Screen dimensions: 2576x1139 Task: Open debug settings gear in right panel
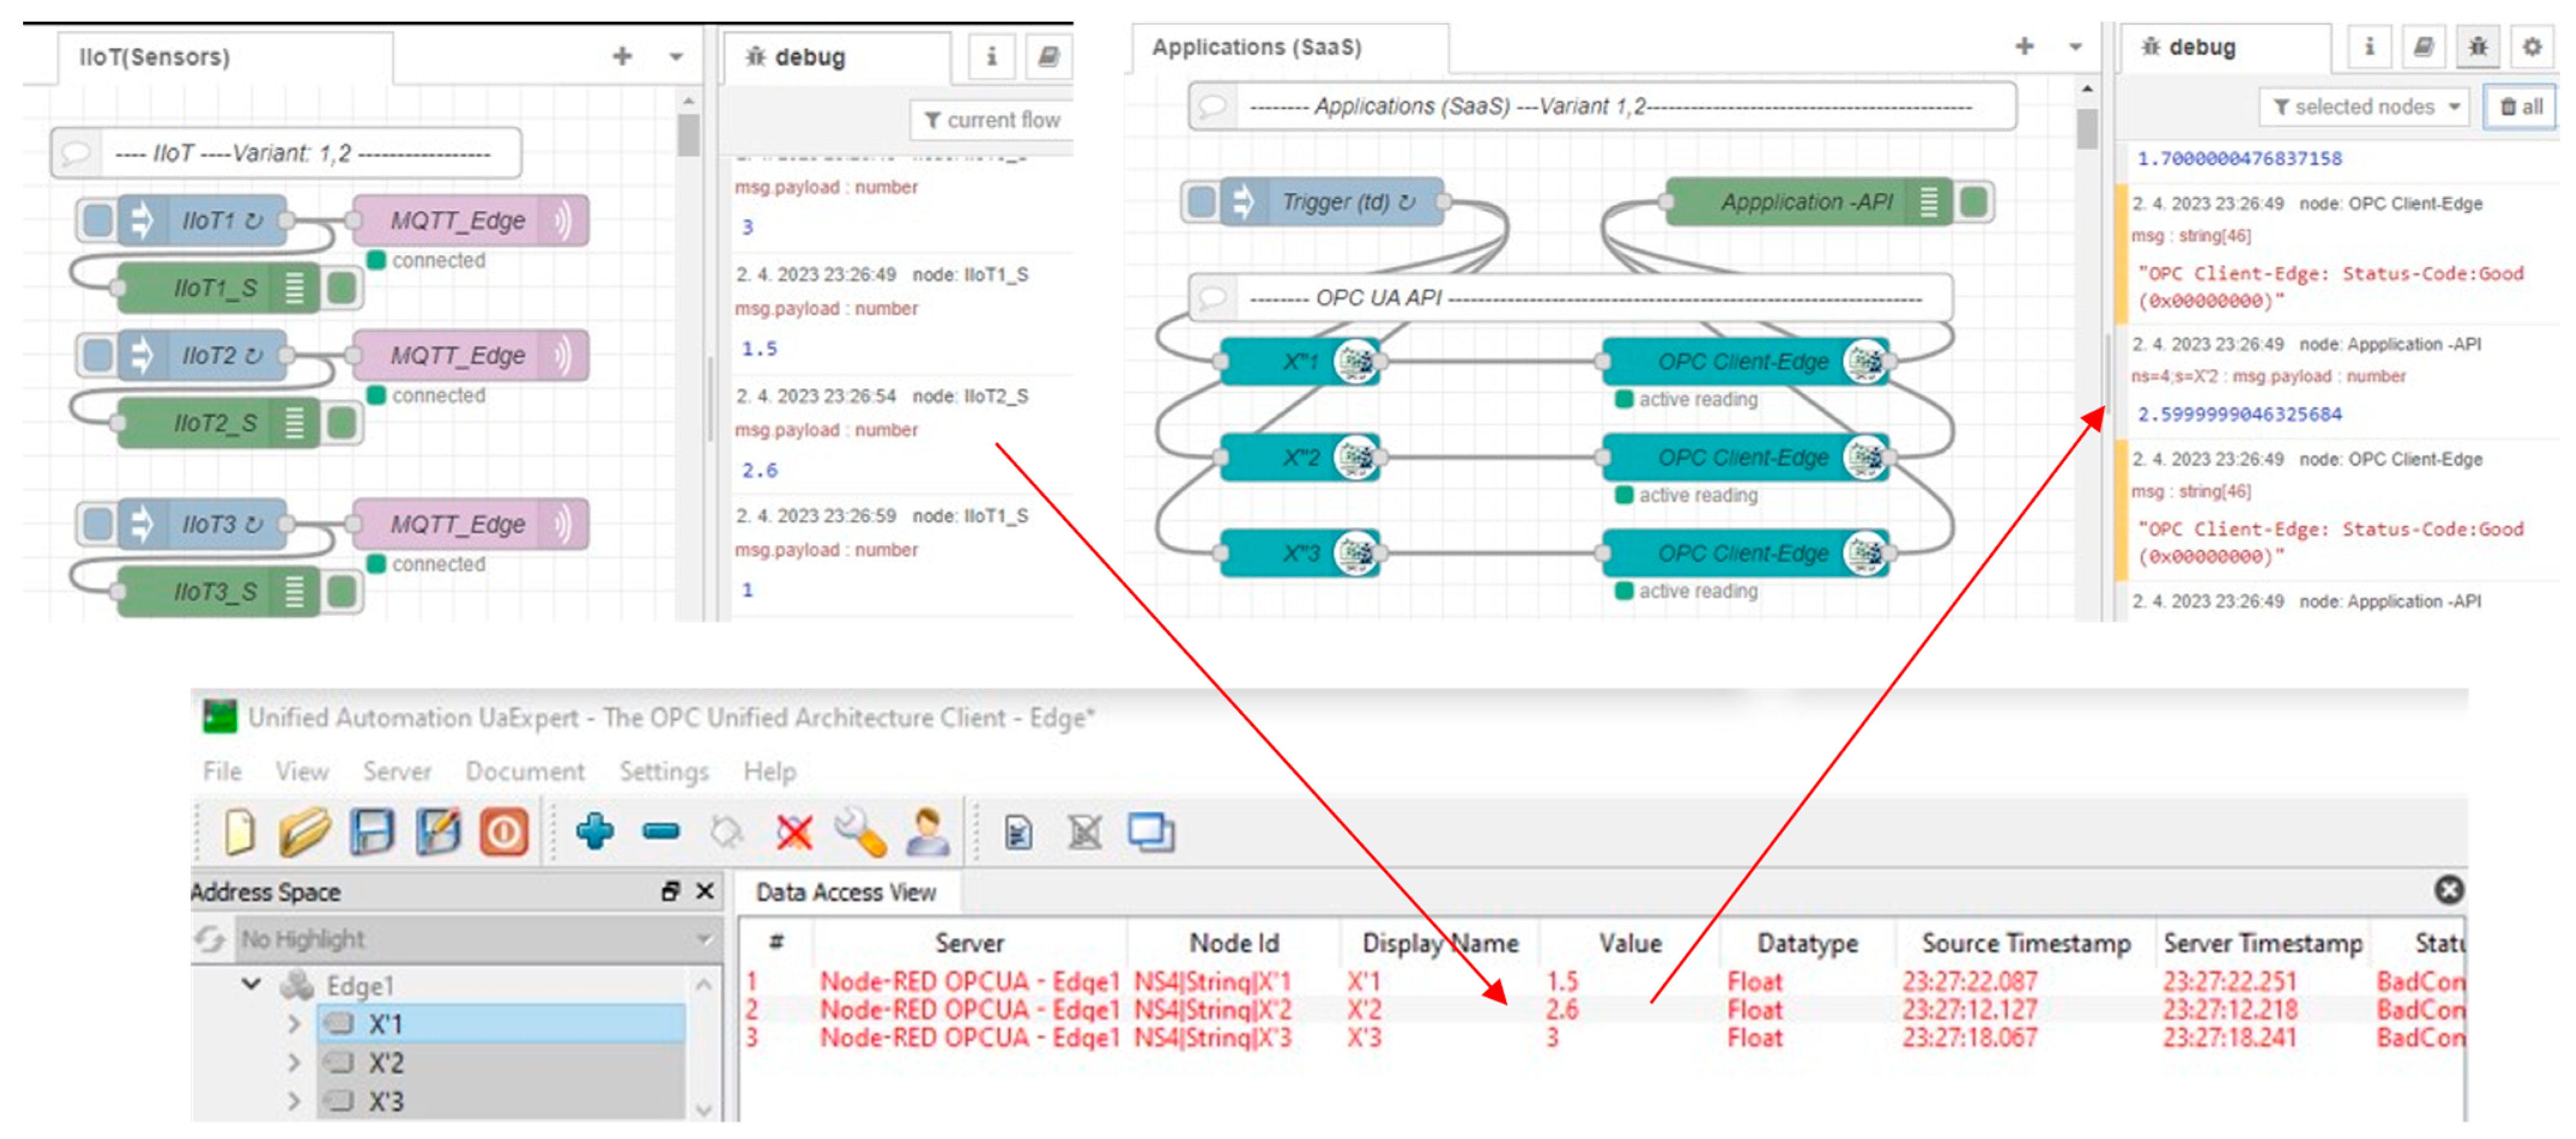pos(2531,46)
